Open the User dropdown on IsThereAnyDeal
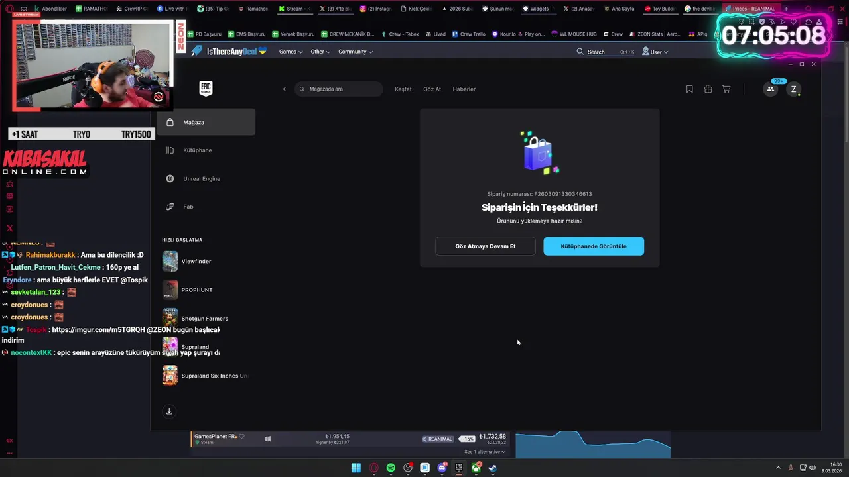Screen dimensions: 849x477 click(655, 52)
